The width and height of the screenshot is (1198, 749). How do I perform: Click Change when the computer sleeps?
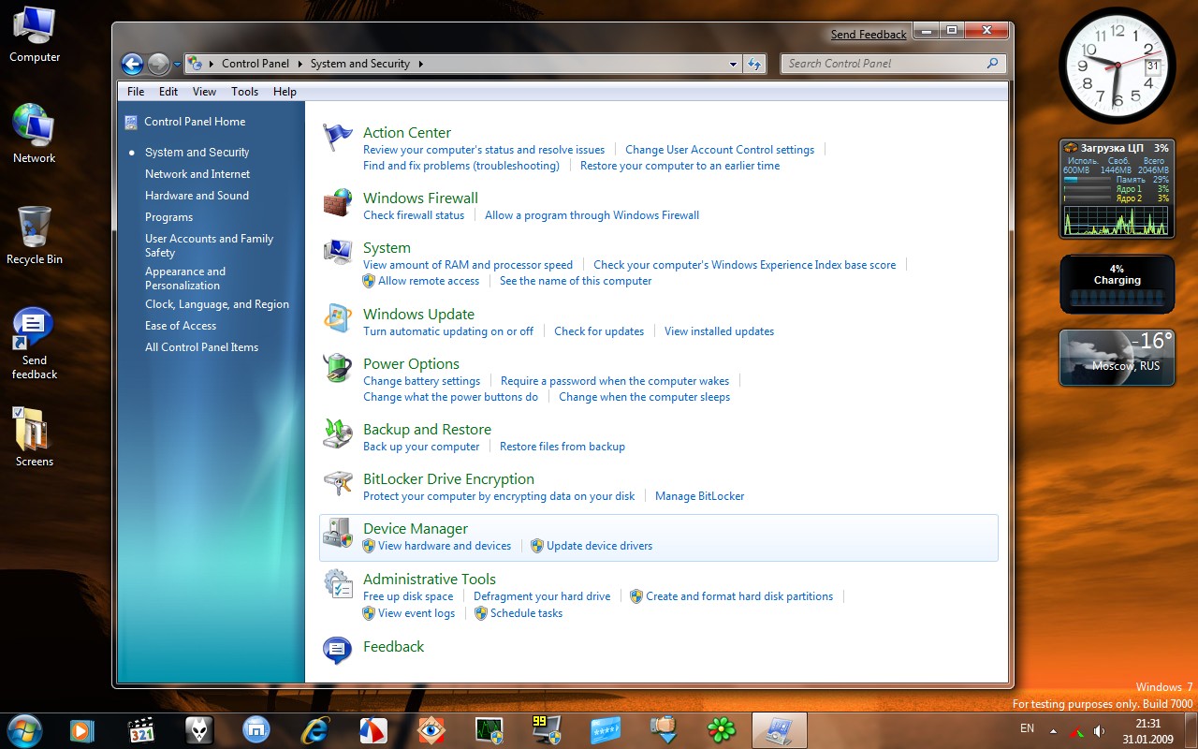tap(644, 397)
